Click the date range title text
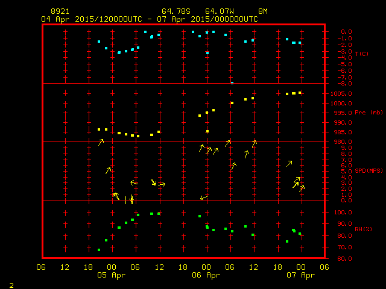The width and height of the screenshot is (386, 289). point(150,19)
